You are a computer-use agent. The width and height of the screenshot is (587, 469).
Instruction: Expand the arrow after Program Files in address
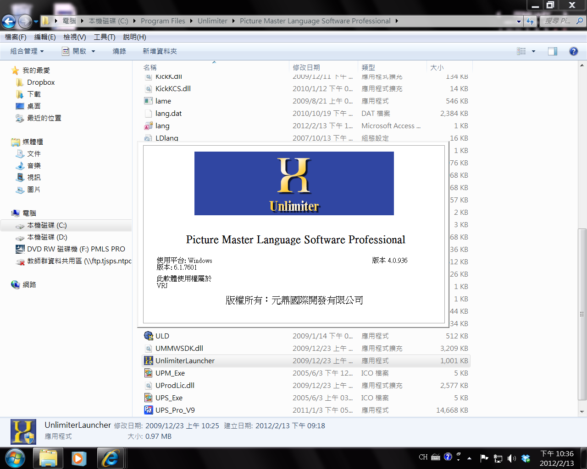coord(191,21)
